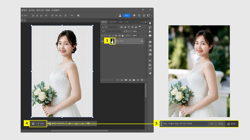Switch to the Layers tab
This screenshot has height=140, width=250.
[104, 22]
